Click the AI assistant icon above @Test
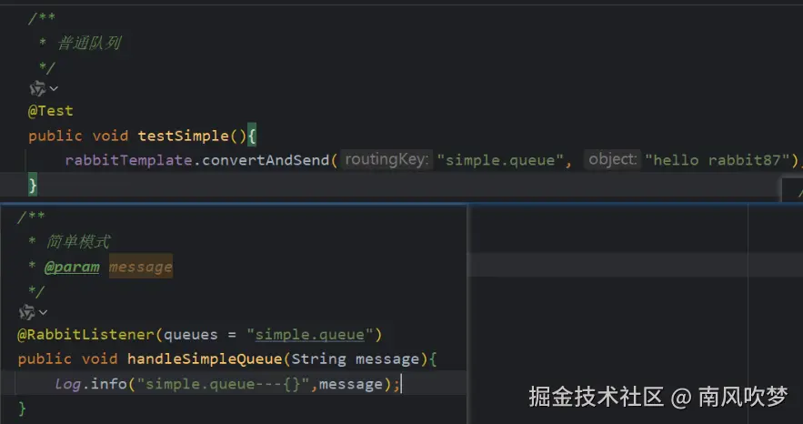 coord(37,89)
